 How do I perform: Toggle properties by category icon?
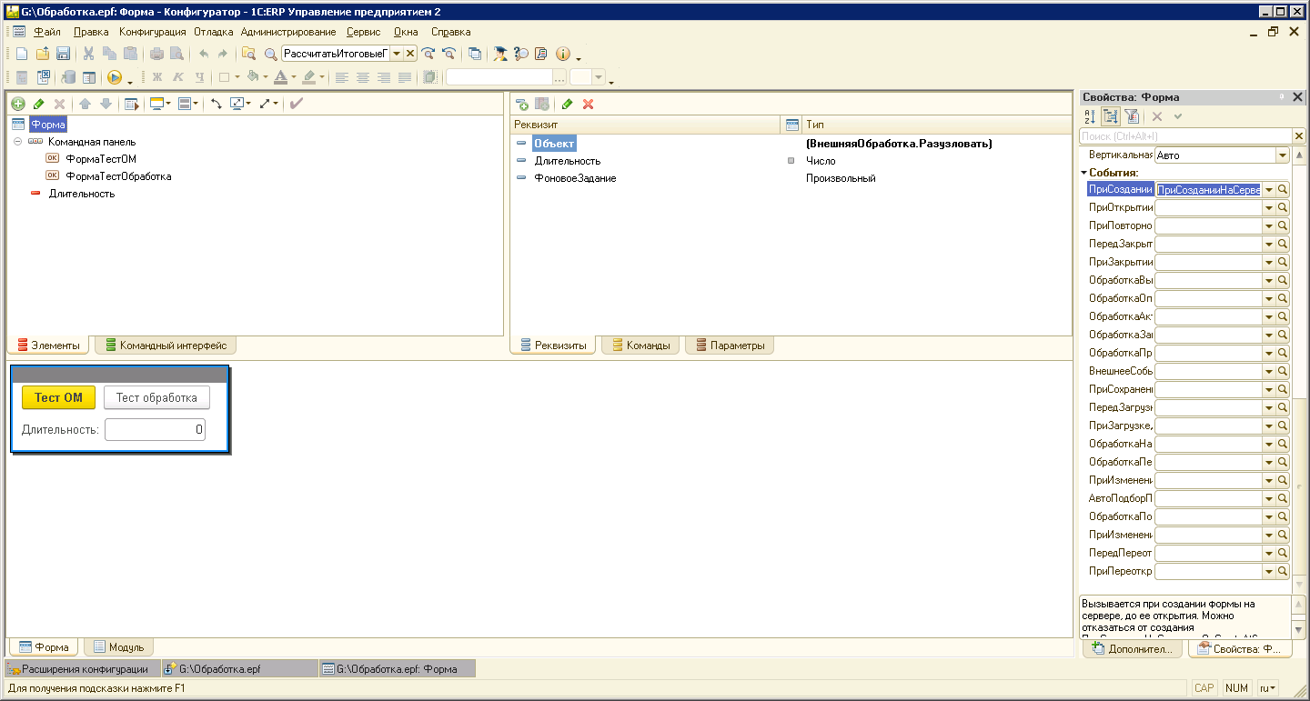[x=1111, y=116]
